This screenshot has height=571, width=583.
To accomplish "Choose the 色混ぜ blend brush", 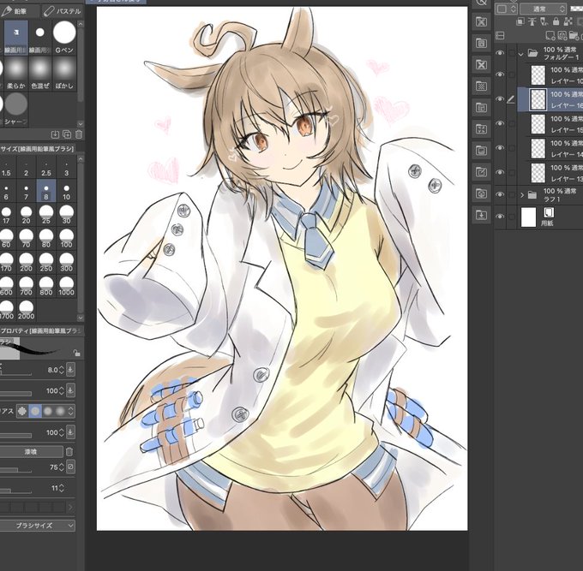I will coord(40,74).
